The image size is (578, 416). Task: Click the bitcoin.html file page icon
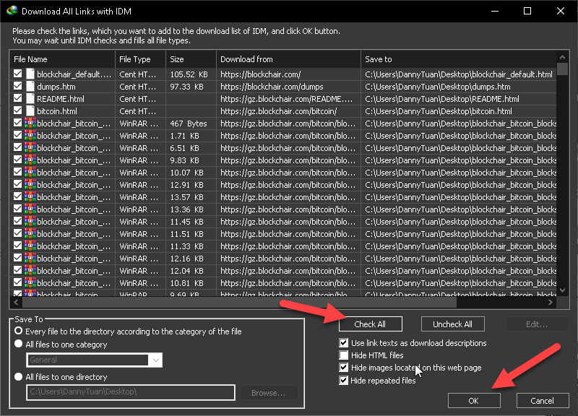tap(30, 110)
